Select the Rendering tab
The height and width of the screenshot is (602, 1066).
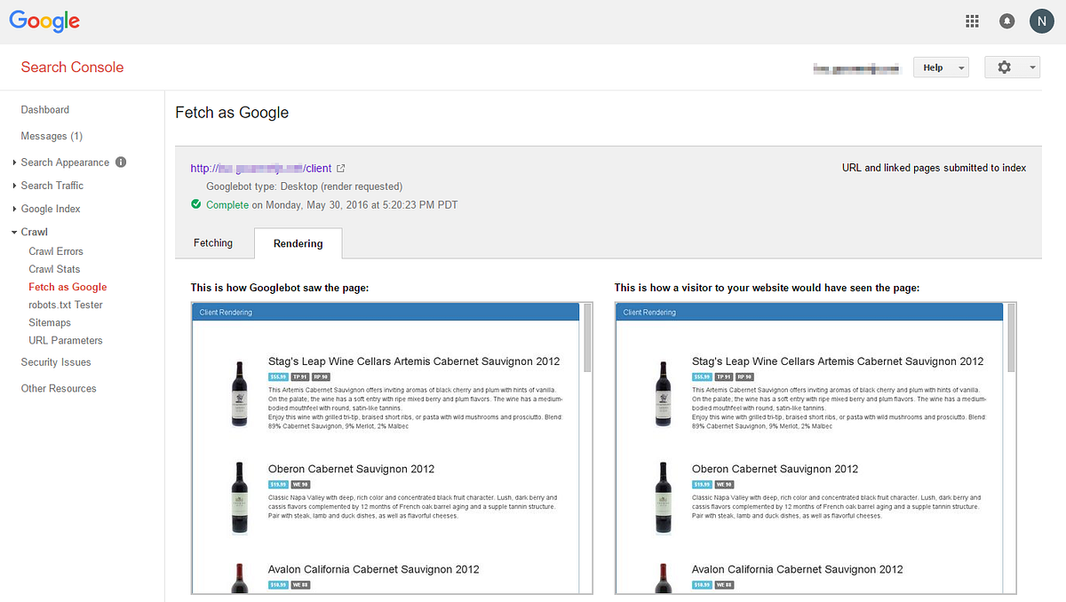point(298,243)
